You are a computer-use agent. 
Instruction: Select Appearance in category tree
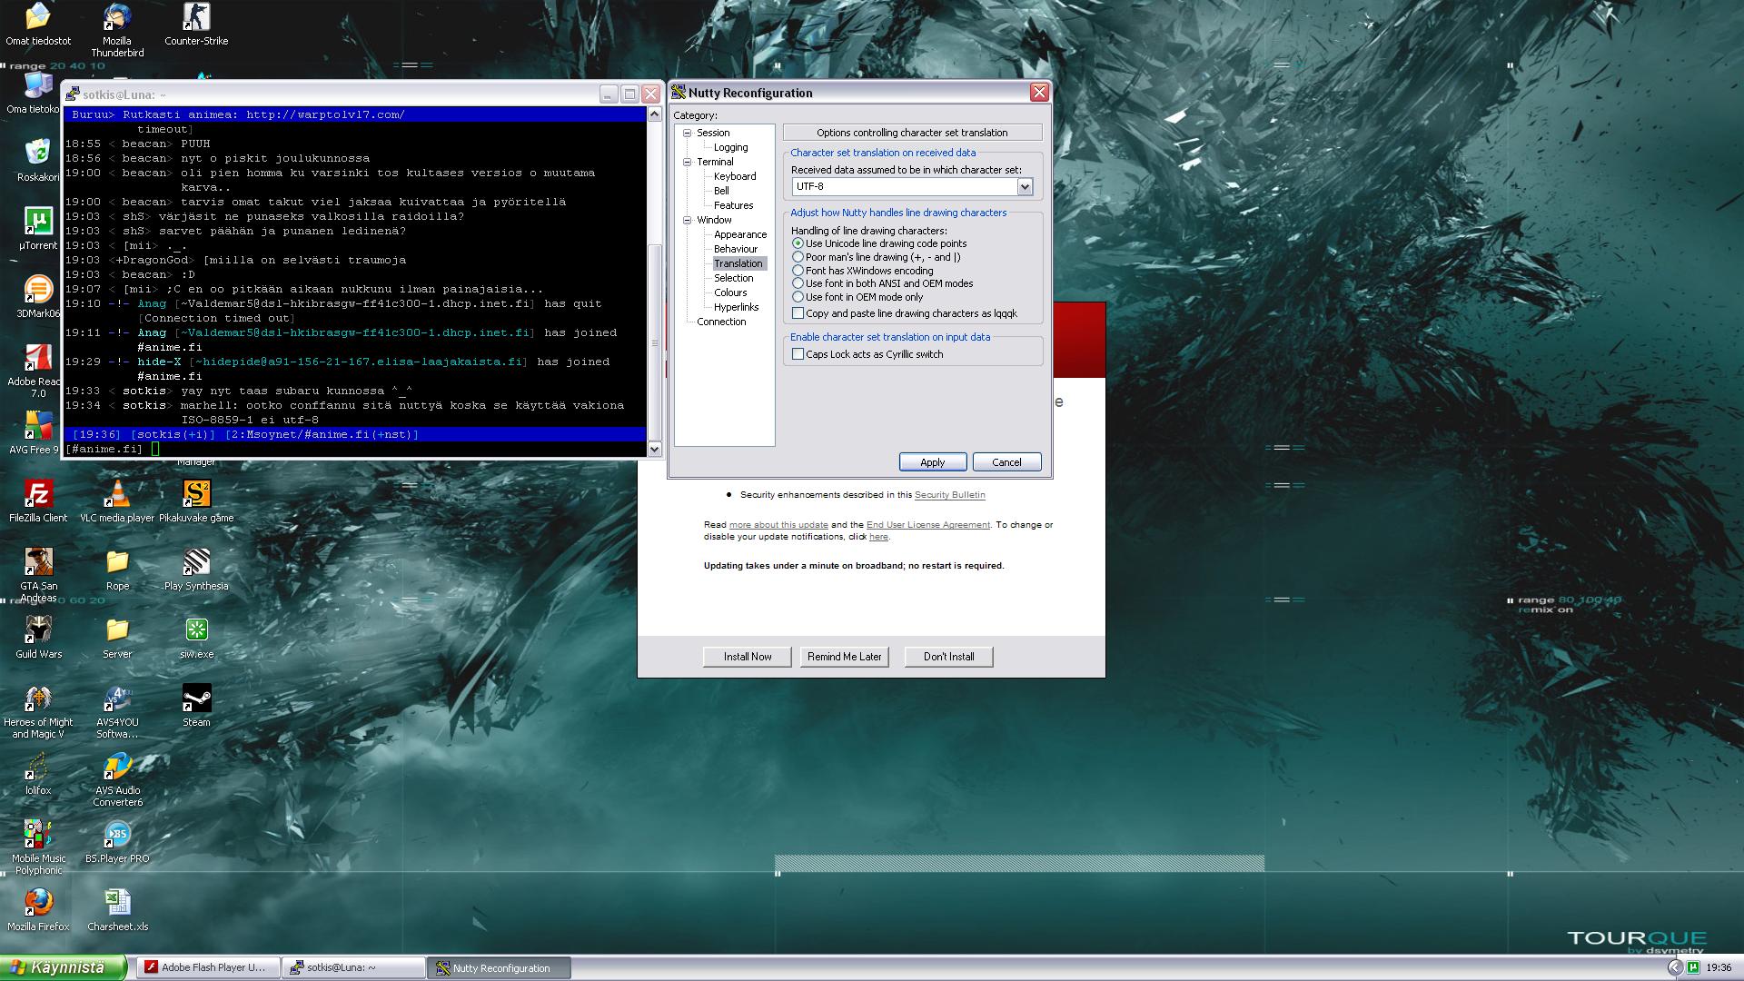click(739, 234)
